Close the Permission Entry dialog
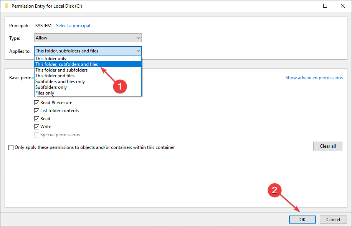The height and width of the screenshot is (227, 352). pos(342,6)
